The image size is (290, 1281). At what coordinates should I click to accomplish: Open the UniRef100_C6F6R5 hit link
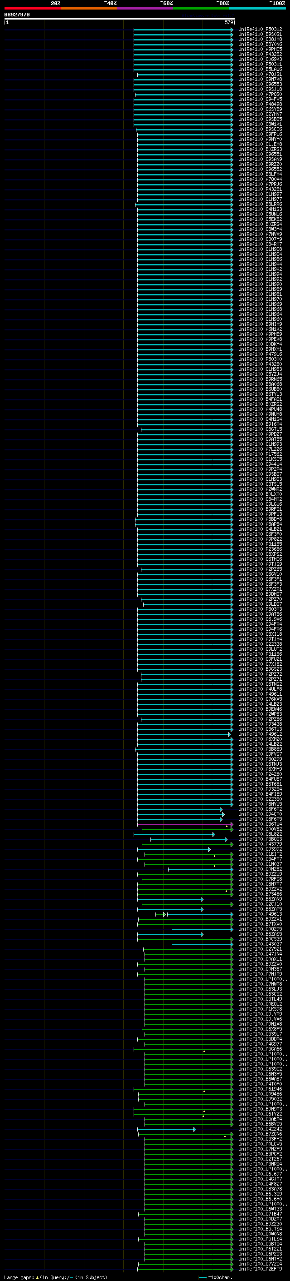[260, 819]
